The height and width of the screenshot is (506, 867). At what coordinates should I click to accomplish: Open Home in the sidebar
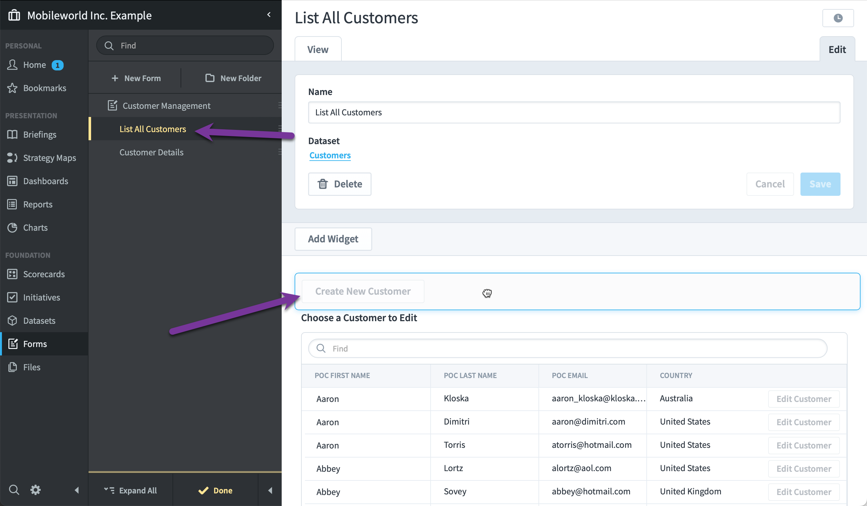(x=35, y=65)
